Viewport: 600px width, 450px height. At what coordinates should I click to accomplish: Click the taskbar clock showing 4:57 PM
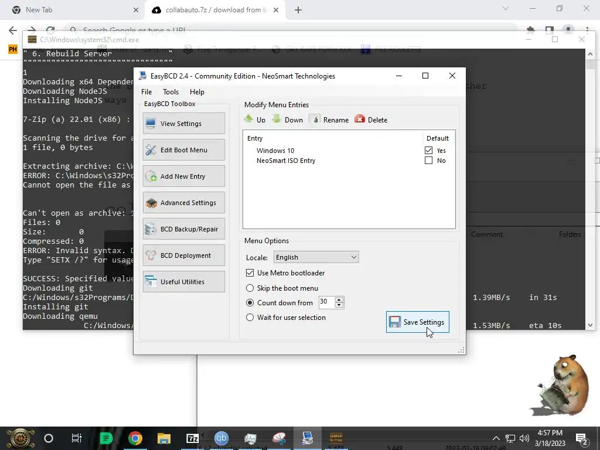[550, 438]
